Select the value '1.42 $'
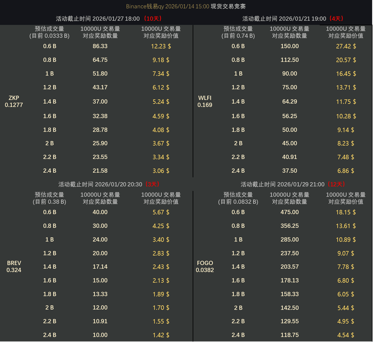 coord(161,335)
